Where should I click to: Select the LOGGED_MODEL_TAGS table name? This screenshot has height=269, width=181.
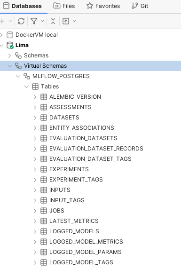[81, 262]
